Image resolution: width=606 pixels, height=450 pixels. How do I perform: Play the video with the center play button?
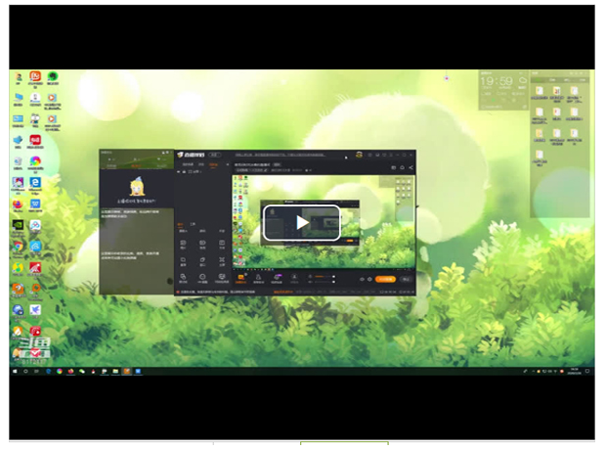point(301,222)
